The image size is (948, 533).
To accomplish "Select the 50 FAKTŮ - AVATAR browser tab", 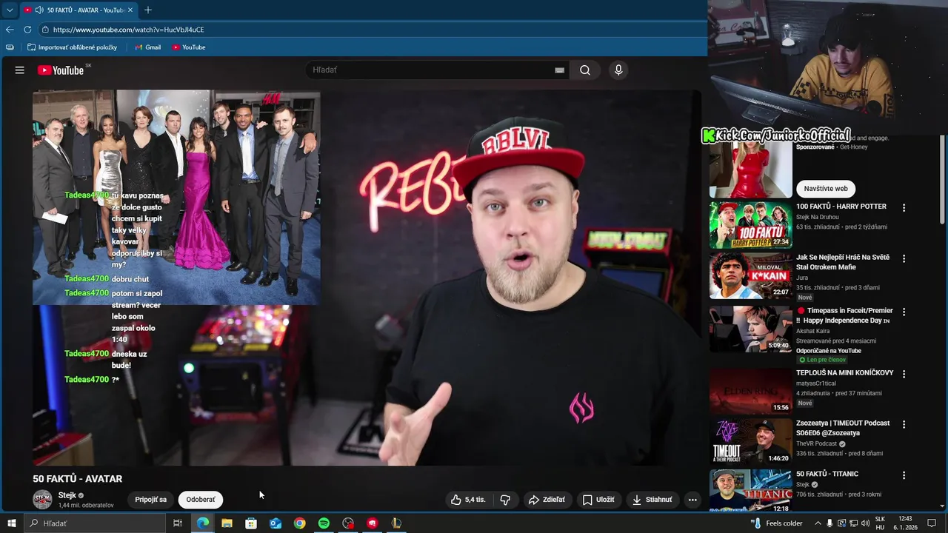I will click(79, 10).
